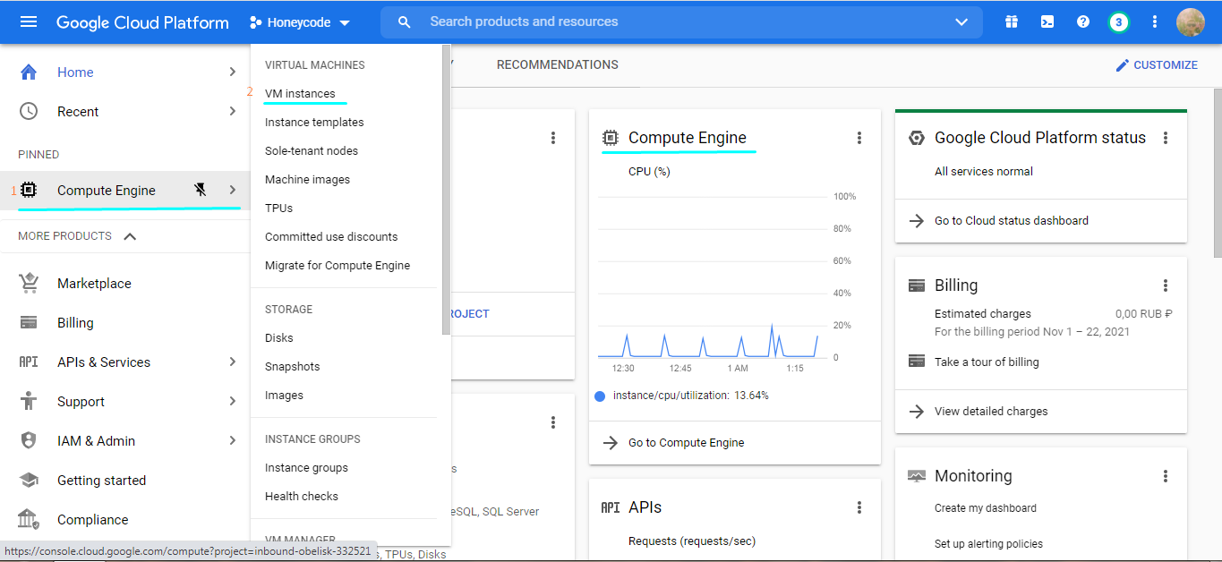Select VM instances from the submenu
Image resolution: width=1222 pixels, height=562 pixels.
pos(300,94)
